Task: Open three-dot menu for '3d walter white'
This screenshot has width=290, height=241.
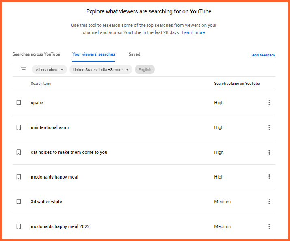Action: [269, 202]
